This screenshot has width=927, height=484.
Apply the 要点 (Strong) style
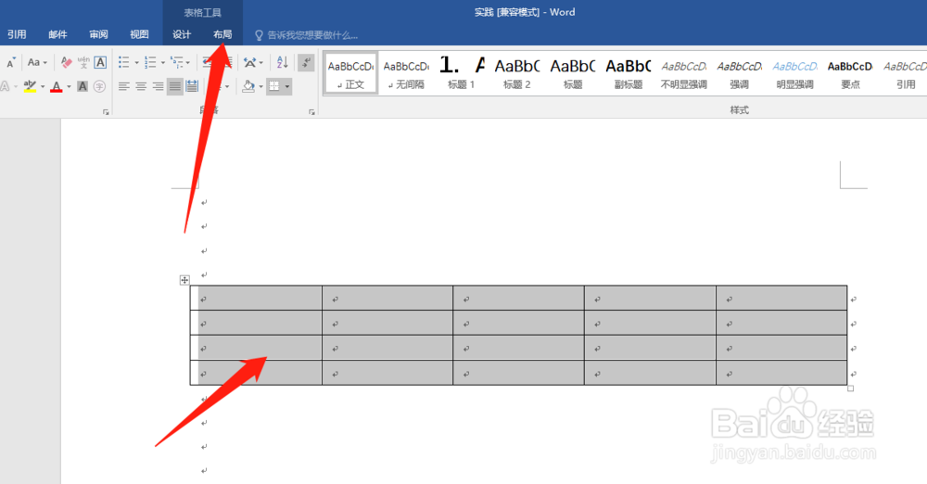pyautogui.click(x=850, y=73)
